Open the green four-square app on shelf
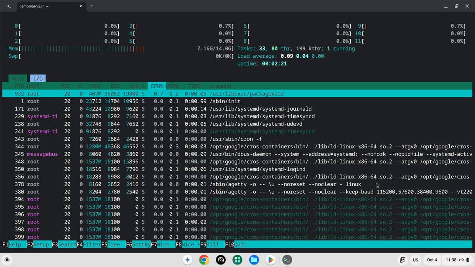Screen dimensions: 475x267 click(237, 260)
